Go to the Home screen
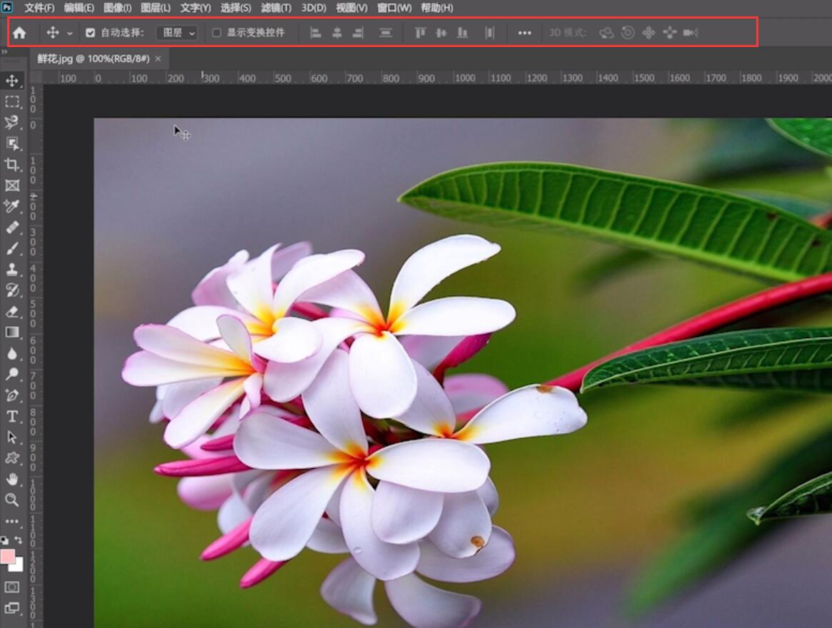 tap(19, 33)
